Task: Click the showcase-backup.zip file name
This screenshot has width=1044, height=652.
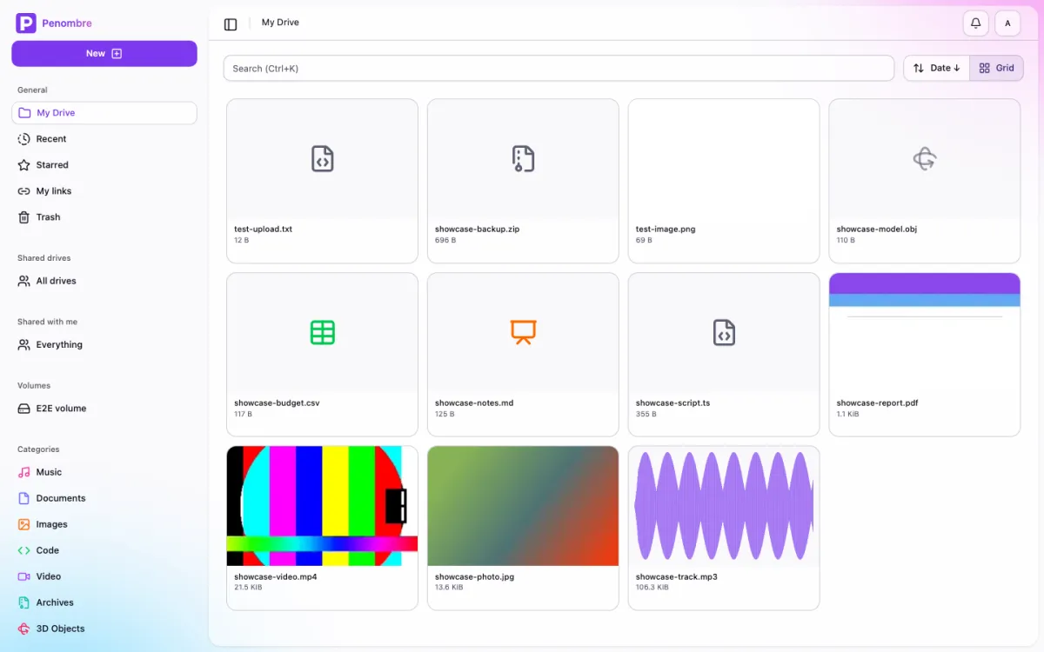Action: 477,230
